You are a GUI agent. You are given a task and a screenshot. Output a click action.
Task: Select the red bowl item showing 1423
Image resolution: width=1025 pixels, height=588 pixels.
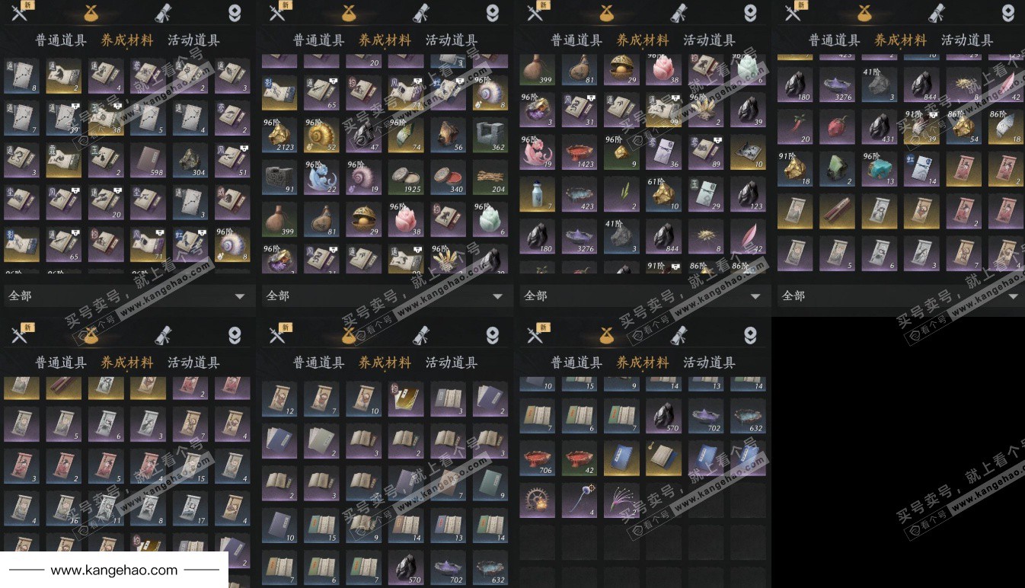[580, 152]
